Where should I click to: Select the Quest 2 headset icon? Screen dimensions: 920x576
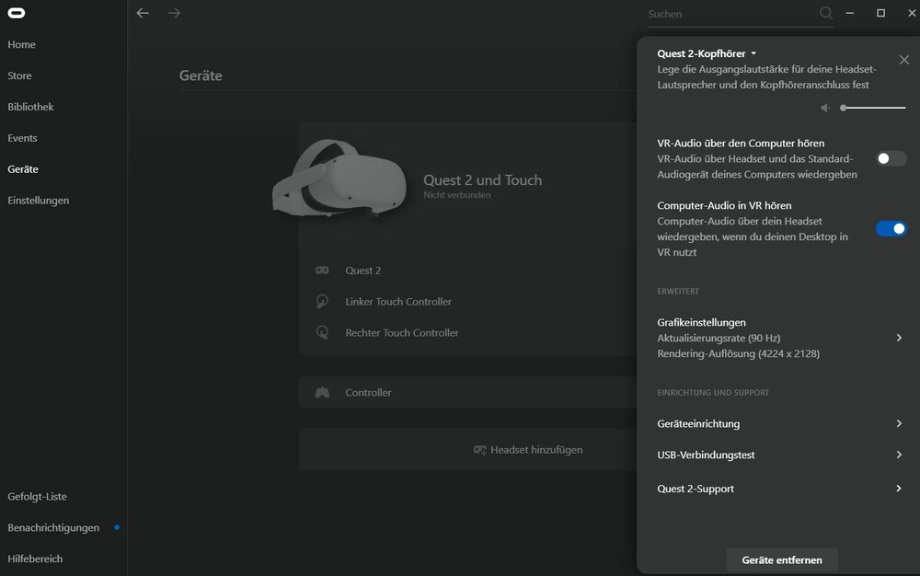click(322, 270)
